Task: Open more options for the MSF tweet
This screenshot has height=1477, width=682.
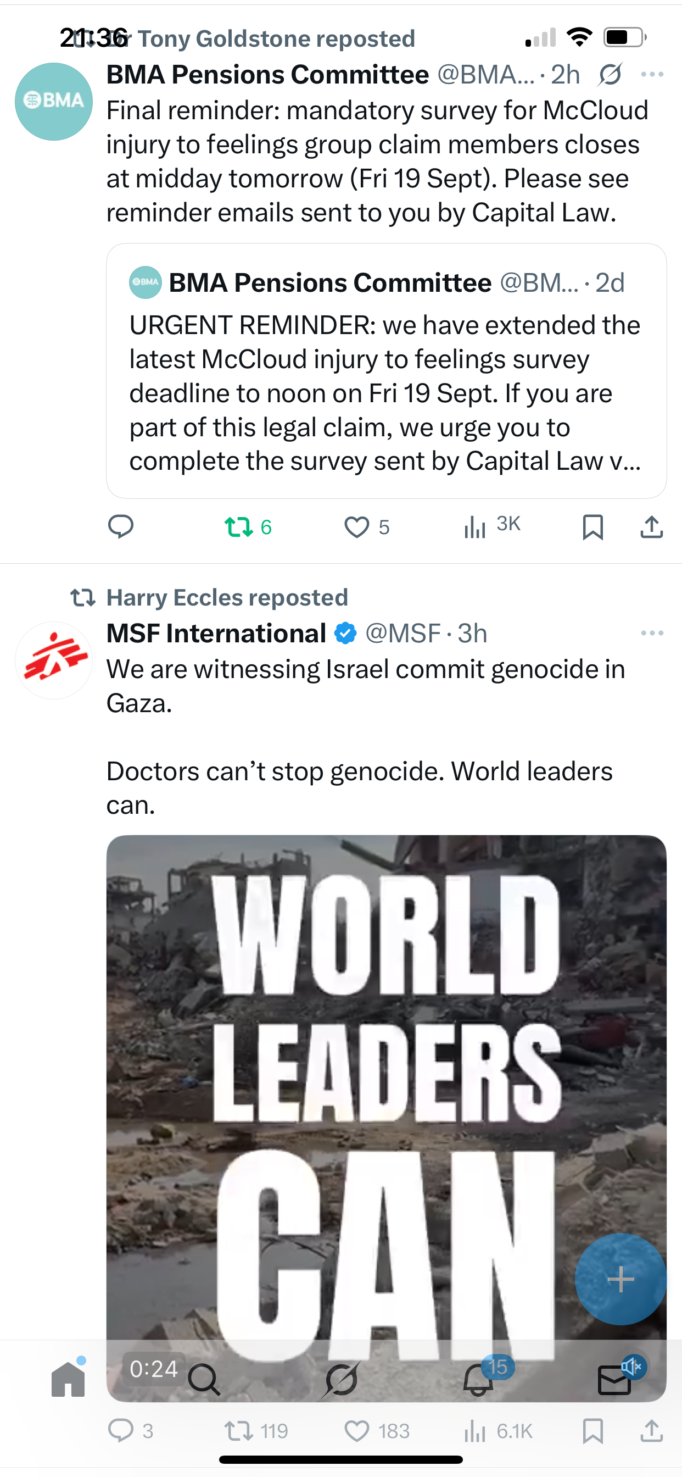Action: point(652,633)
